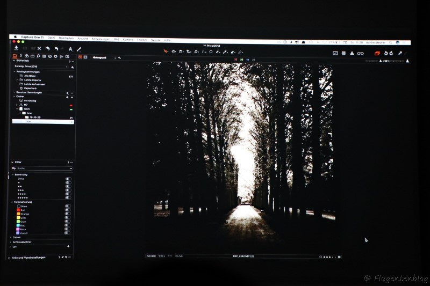Click the text annotation 'A' icon
The image size is (430, 286).
70,49
